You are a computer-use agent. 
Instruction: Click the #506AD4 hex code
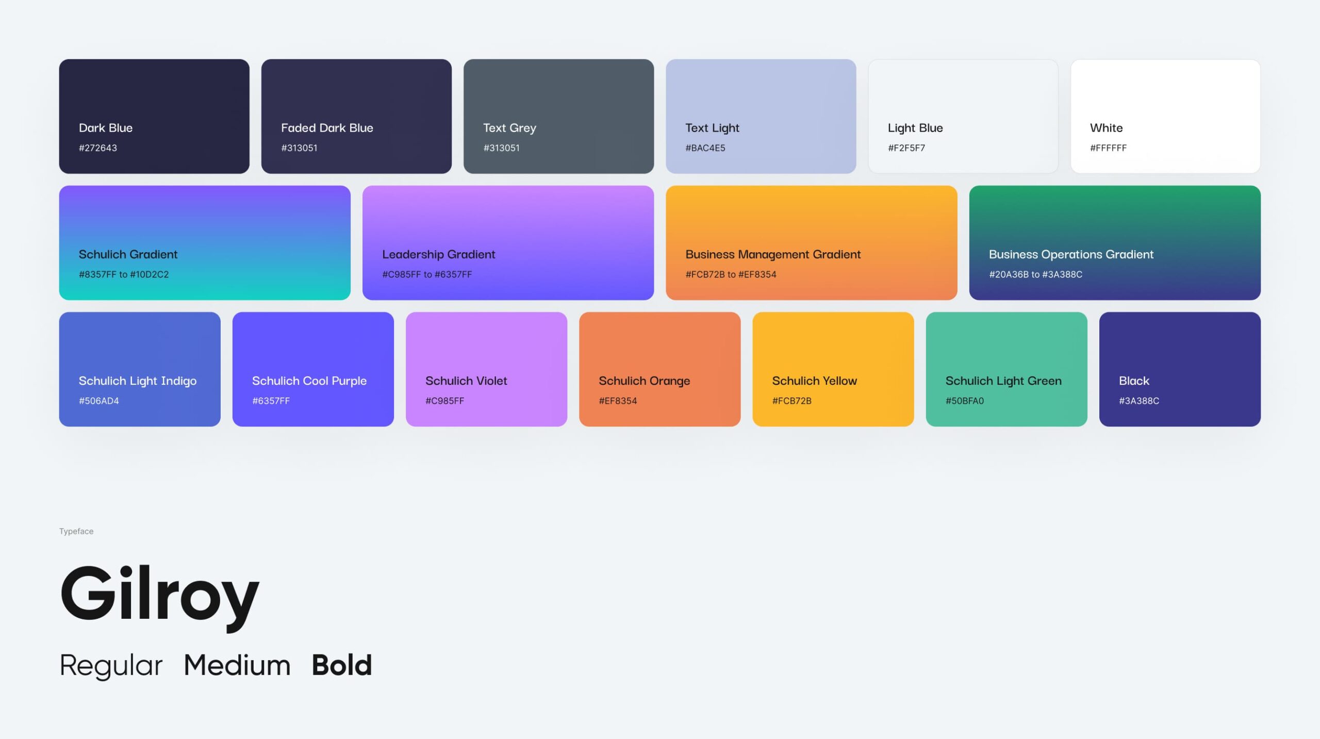pyautogui.click(x=98, y=401)
